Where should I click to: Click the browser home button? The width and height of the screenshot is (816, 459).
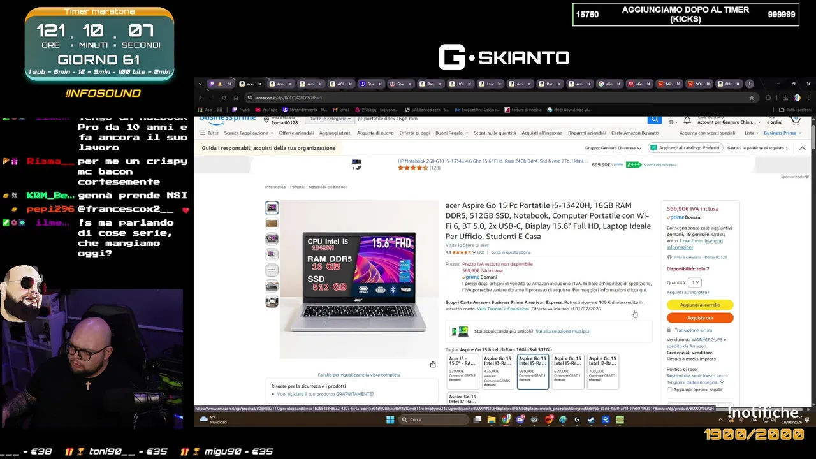point(236,98)
